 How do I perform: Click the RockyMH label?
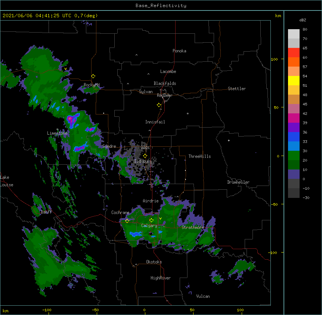[x=92, y=85]
